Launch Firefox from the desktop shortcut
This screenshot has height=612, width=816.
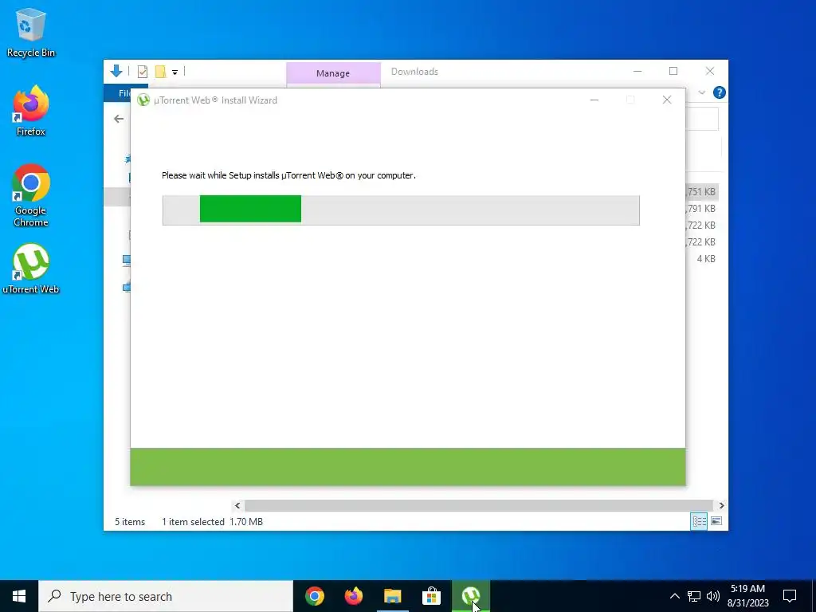pyautogui.click(x=31, y=111)
